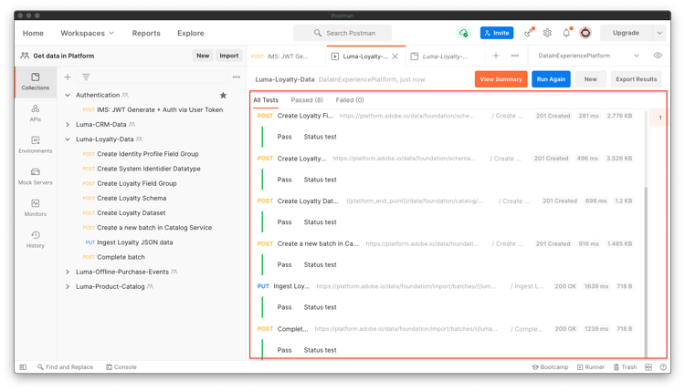Expand the Luma-CRM-Data collection
The width and height of the screenshot is (685, 391).
point(68,124)
